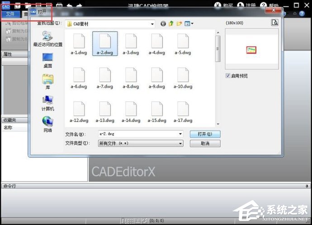Click the 取消 button
Viewport: 312px width, 225px height.
205,144
